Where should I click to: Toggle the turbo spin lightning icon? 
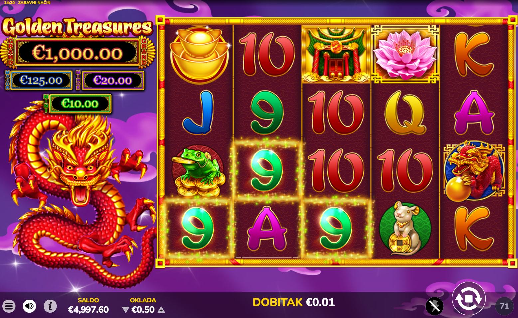click(x=434, y=306)
